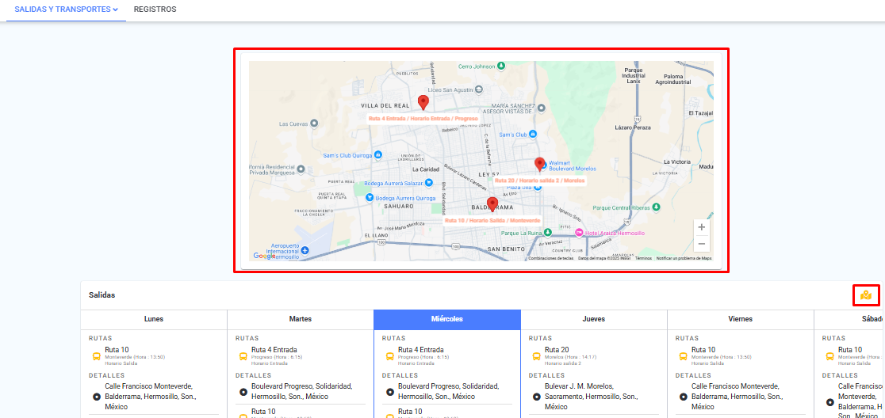Click the location marker for Miércoles Boulevard Progreso address

pos(390,392)
